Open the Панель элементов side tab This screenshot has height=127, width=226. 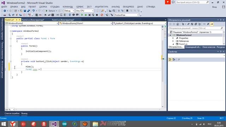(2, 50)
